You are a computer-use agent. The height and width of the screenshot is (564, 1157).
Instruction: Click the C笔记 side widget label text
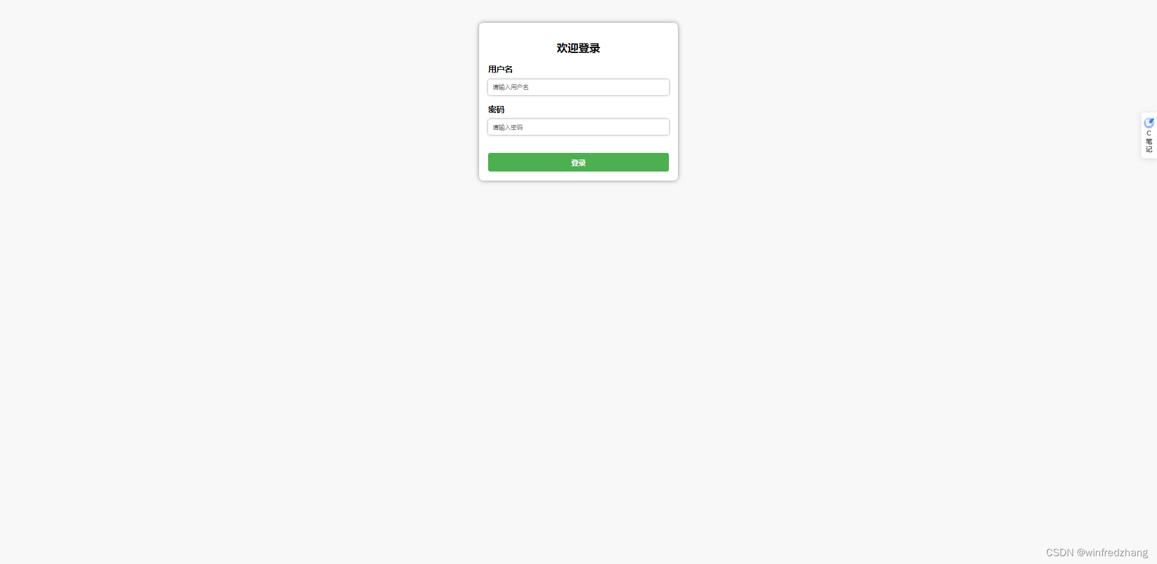(x=1149, y=141)
